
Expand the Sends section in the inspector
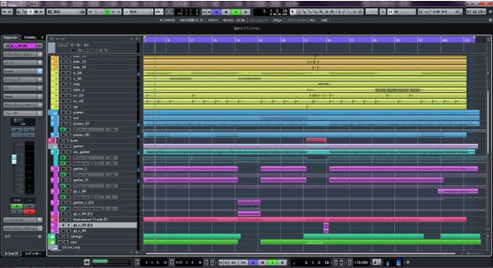pyautogui.click(x=23, y=97)
